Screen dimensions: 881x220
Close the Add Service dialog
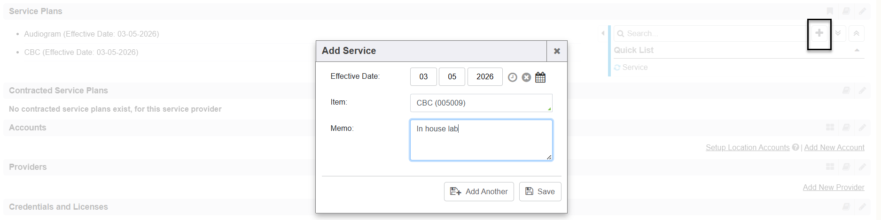(x=557, y=51)
